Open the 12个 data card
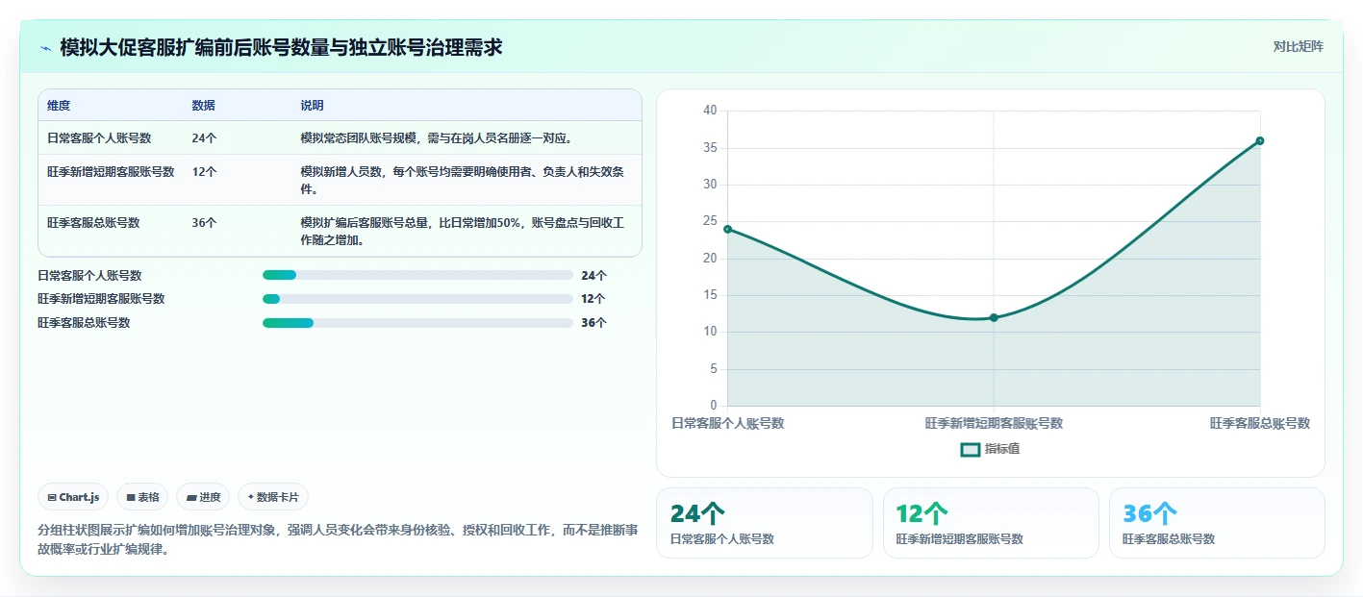Image resolution: width=1363 pixels, height=597 pixels. (991, 523)
